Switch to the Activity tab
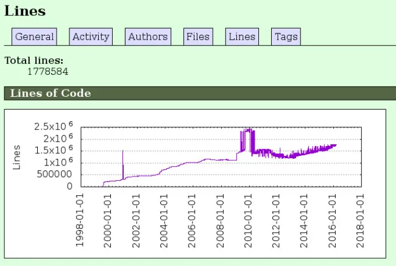 coord(91,37)
